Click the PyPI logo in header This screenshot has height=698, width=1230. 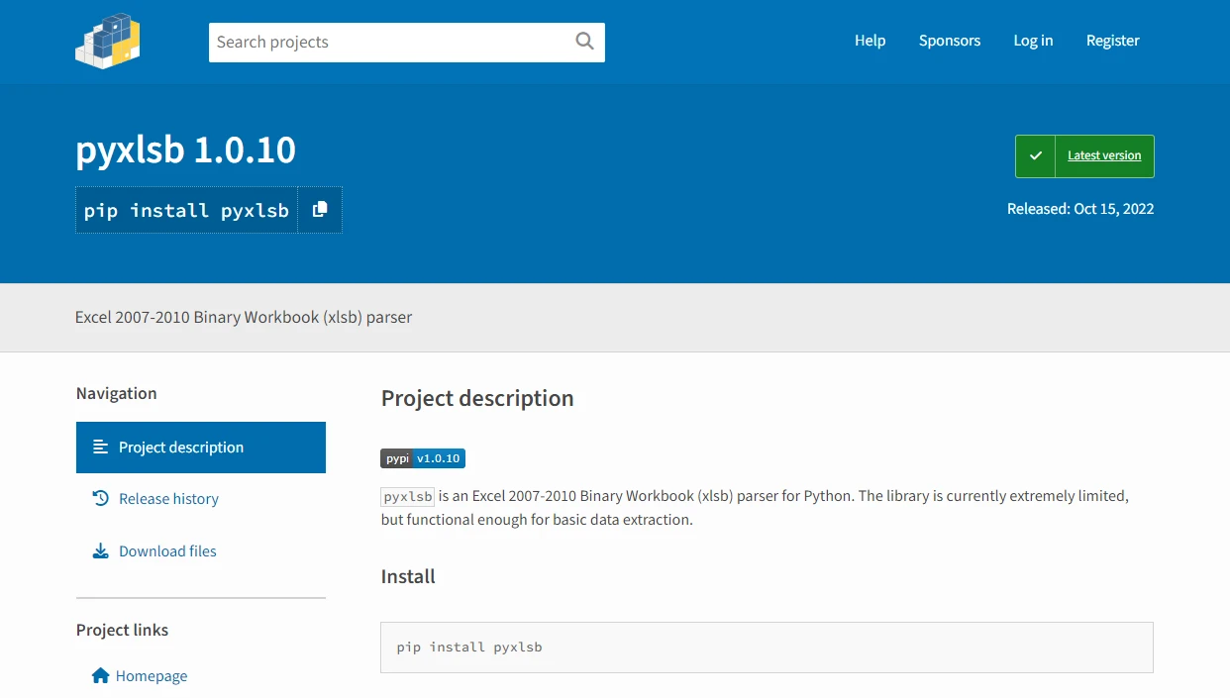108,42
